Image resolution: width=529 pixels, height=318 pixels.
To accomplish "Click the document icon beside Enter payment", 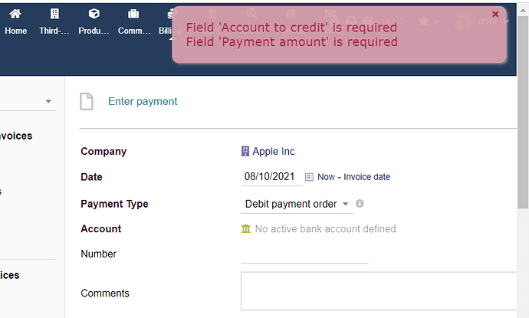I will pos(87,101).
